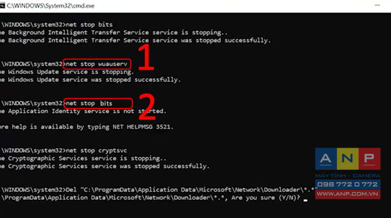Click the large red number 2 annotation

[x=147, y=107]
